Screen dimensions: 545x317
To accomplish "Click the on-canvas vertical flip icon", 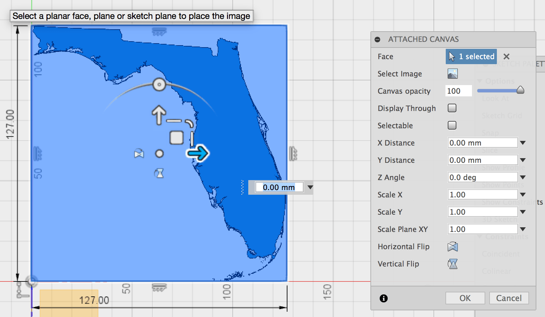I will pyautogui.click(x=160, y=173).
